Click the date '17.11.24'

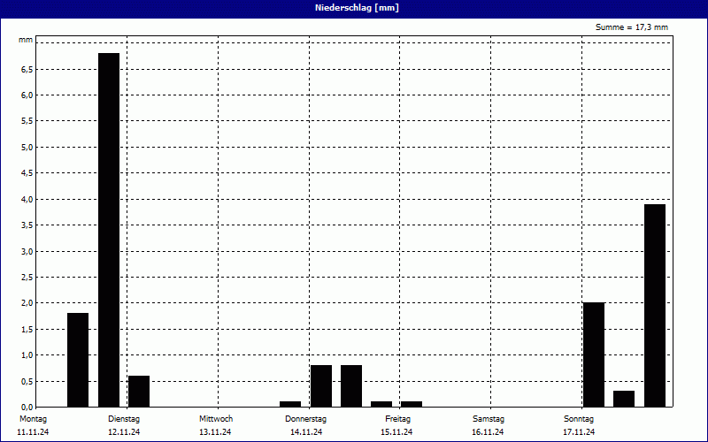pyautogui.click(x=579, y=432)
